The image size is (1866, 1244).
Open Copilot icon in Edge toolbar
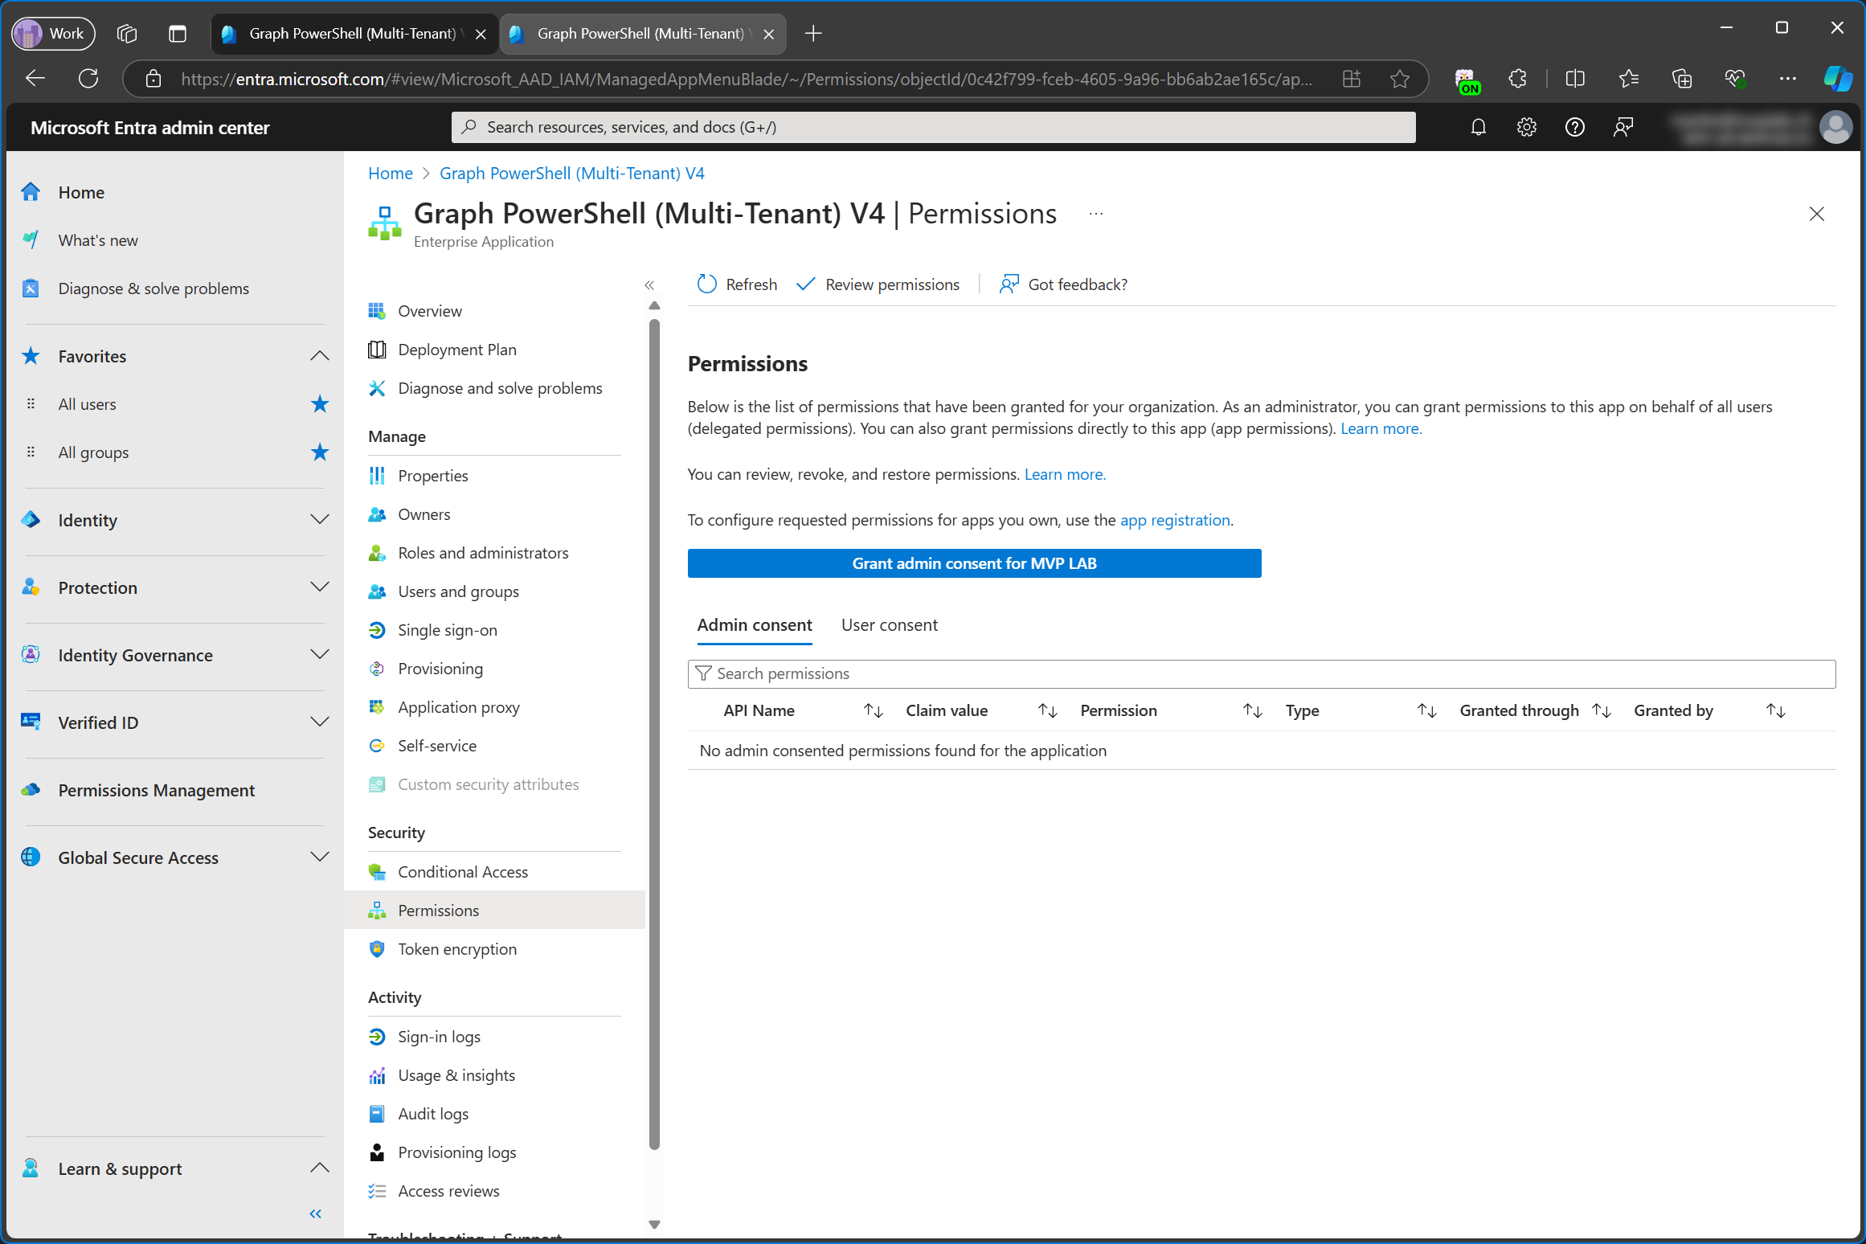pyautogui.click(x=1838, y=79)
